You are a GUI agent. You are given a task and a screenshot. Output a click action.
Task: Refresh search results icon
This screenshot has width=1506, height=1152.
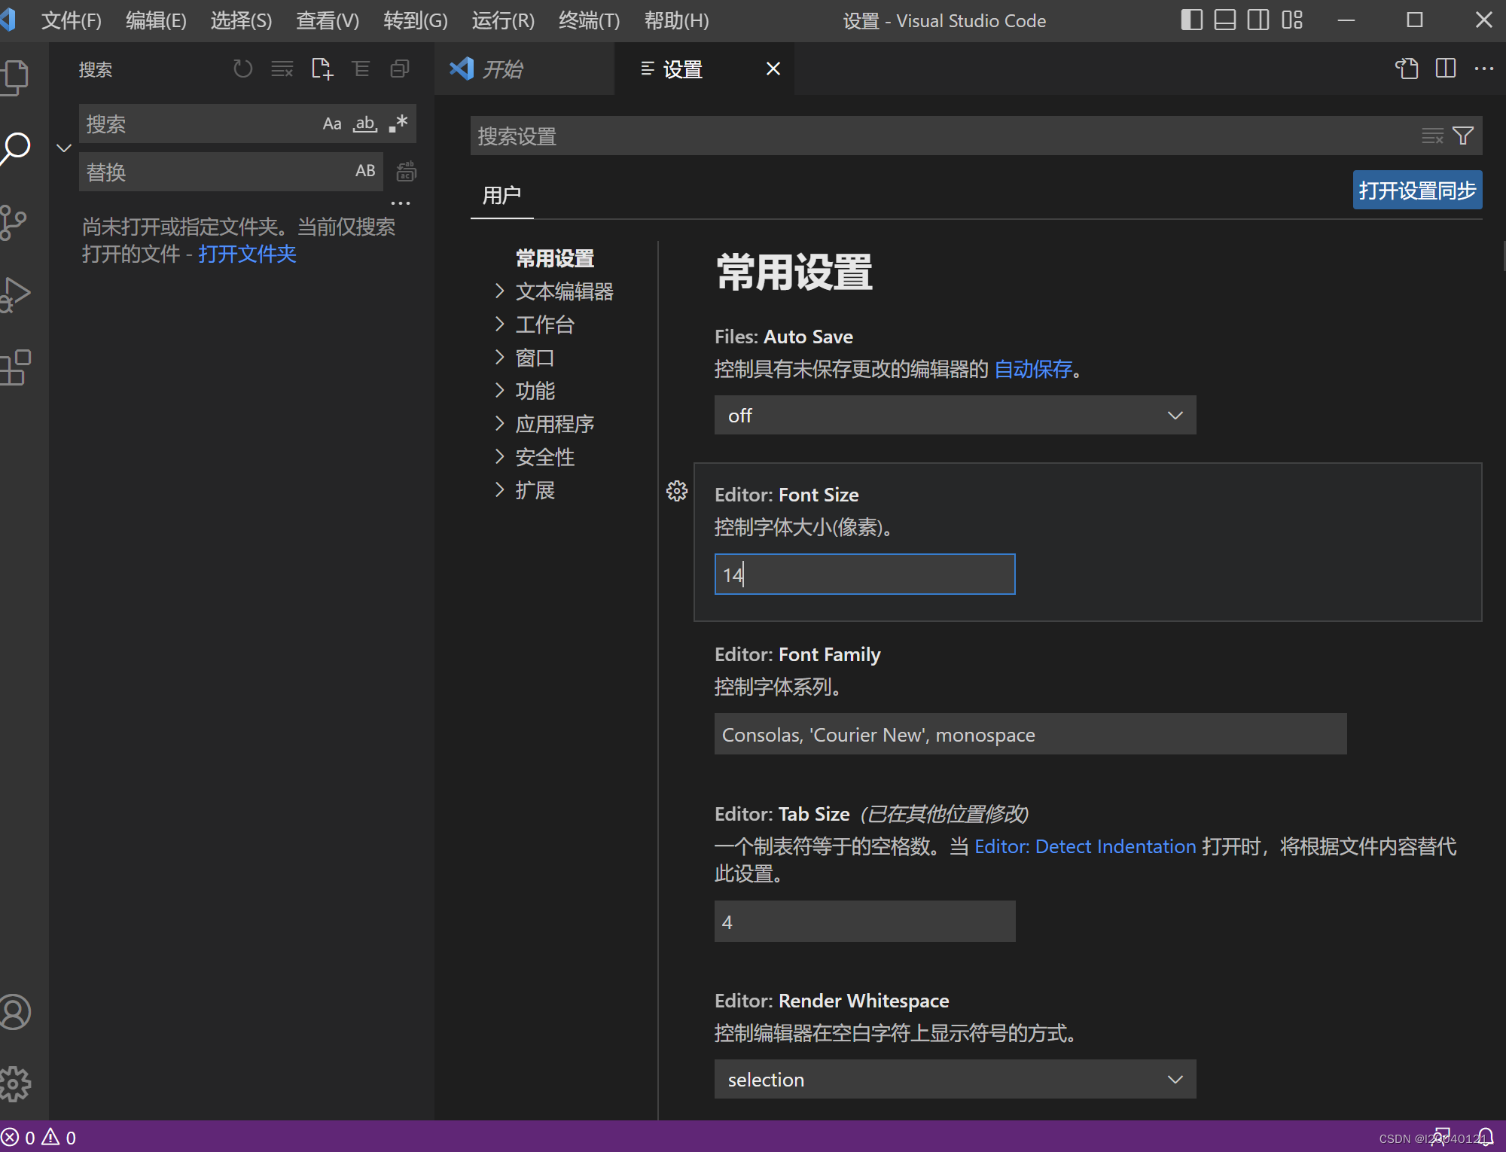click(x=242, y=69)
